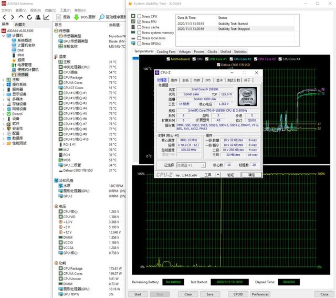
Task: Collapse the 计算机 tree node
Action: (4, 36)
